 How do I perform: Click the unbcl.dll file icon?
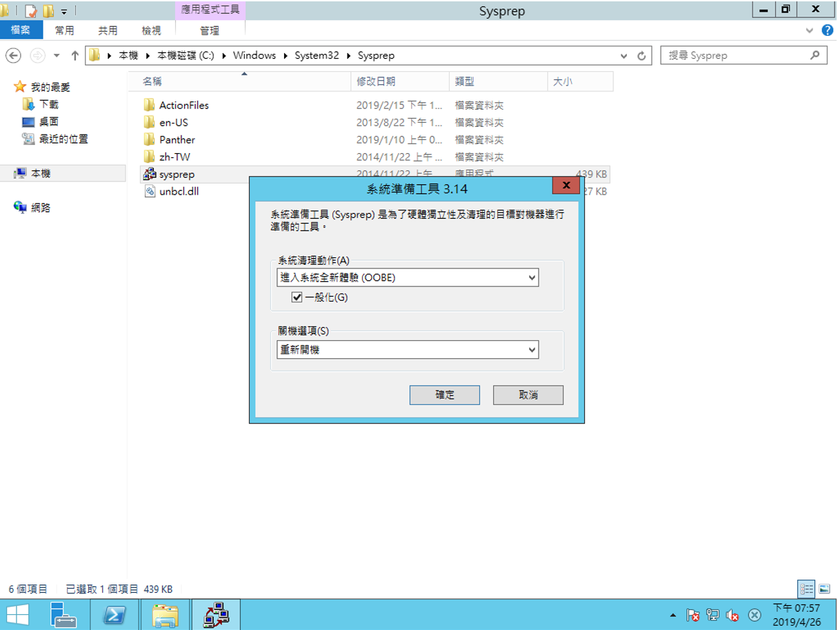coord(150,191)
